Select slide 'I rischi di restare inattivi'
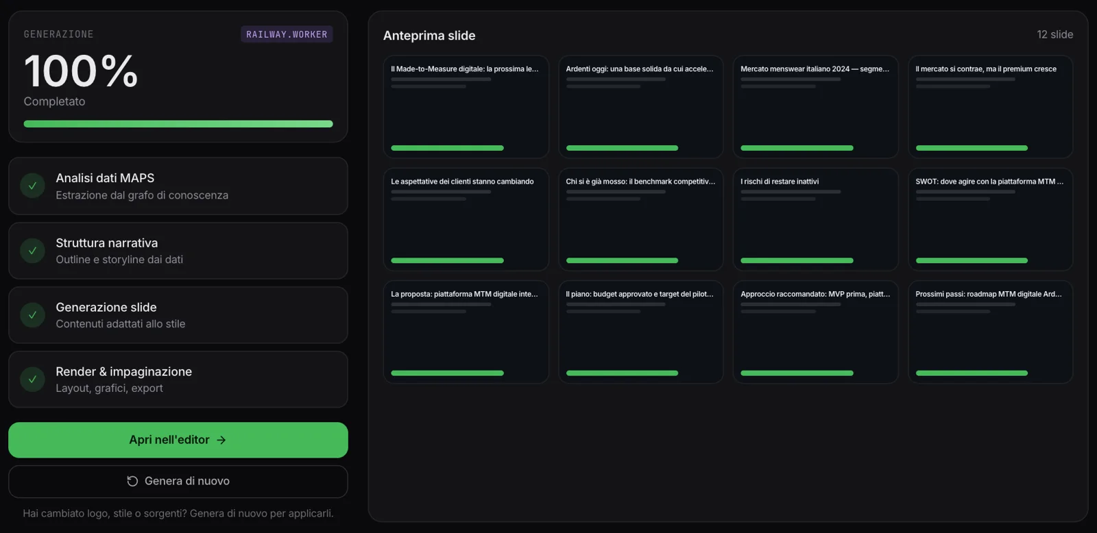Screen dimensions: 1097x533 [x=816, y=219]
